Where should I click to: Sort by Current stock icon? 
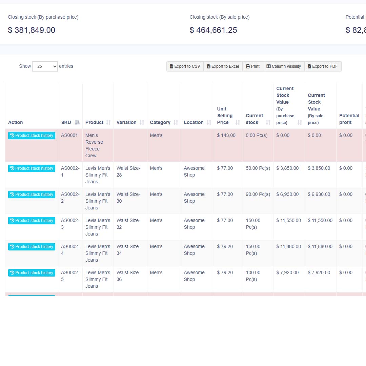[268, 122]
